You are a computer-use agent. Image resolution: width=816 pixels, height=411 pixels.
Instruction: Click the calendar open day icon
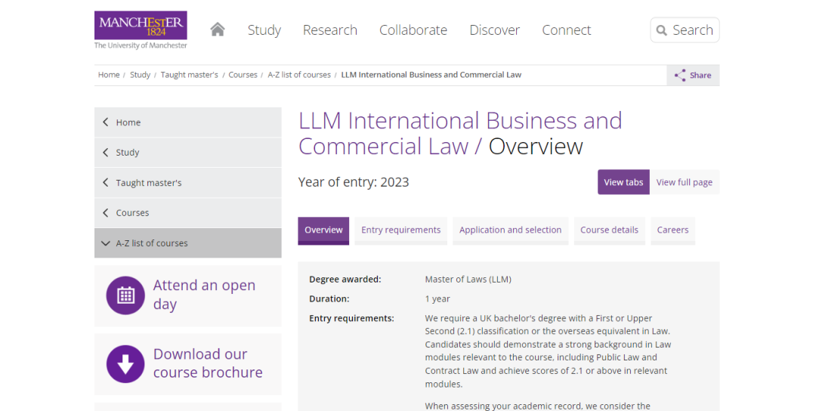click(x=125, y=295)
